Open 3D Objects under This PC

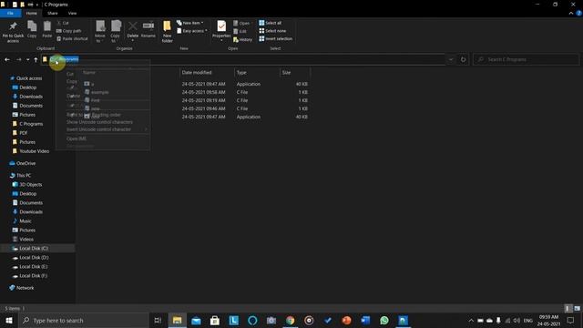click(x=30, y=184)
